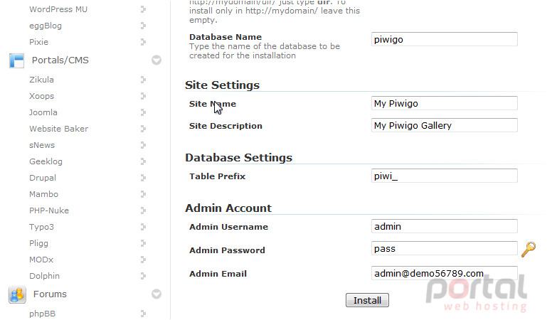Focus the Database Name field
This screenshot has width=552, height=320.
click(x=445, y=39)
